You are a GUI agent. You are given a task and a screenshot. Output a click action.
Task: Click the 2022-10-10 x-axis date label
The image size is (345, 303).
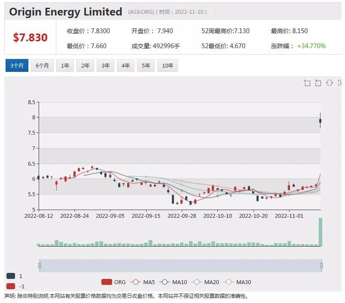click(x=217, y=216)
